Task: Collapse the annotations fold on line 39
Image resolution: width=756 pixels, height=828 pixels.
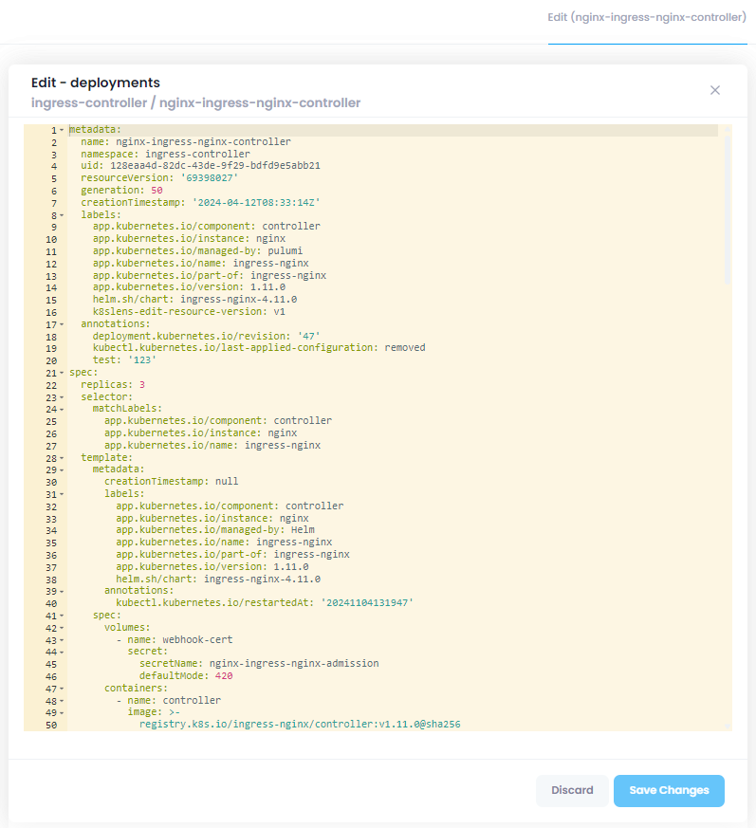Action: click(62, 592)
